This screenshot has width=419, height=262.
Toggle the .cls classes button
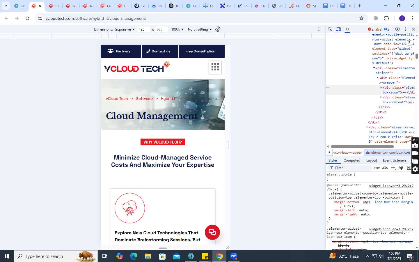(x=385, y=168)
